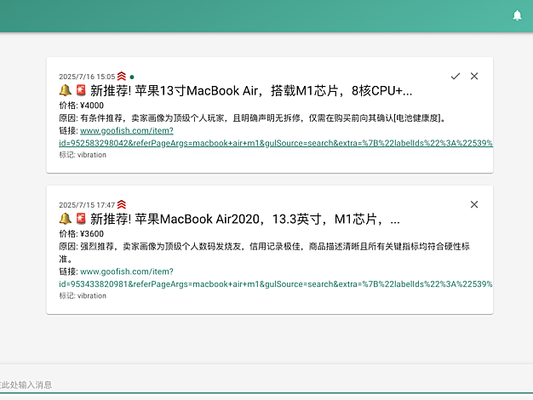Viewport: 533px width, 400px height.
Task: Open goofish link in ¥4000 message
Action: pyautogui.click(x=276, y=137)
